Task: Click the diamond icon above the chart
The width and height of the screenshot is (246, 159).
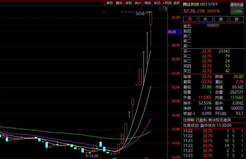Action: click(x=160, y=9)
